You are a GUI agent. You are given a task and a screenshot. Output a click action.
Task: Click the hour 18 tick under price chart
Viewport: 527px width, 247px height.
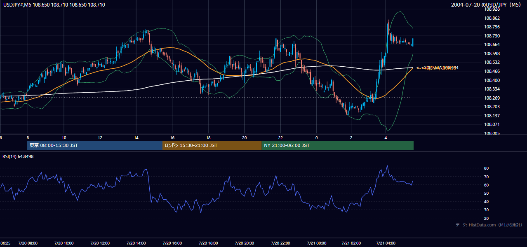click(x=208, y=137)
